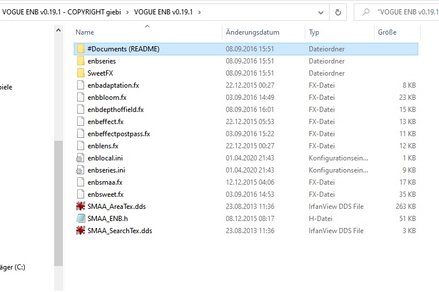The height and width of the screenshot is (292, 439).
Task: Click the enbseries.ini settings file icon
Action: (x=81, y=170)
